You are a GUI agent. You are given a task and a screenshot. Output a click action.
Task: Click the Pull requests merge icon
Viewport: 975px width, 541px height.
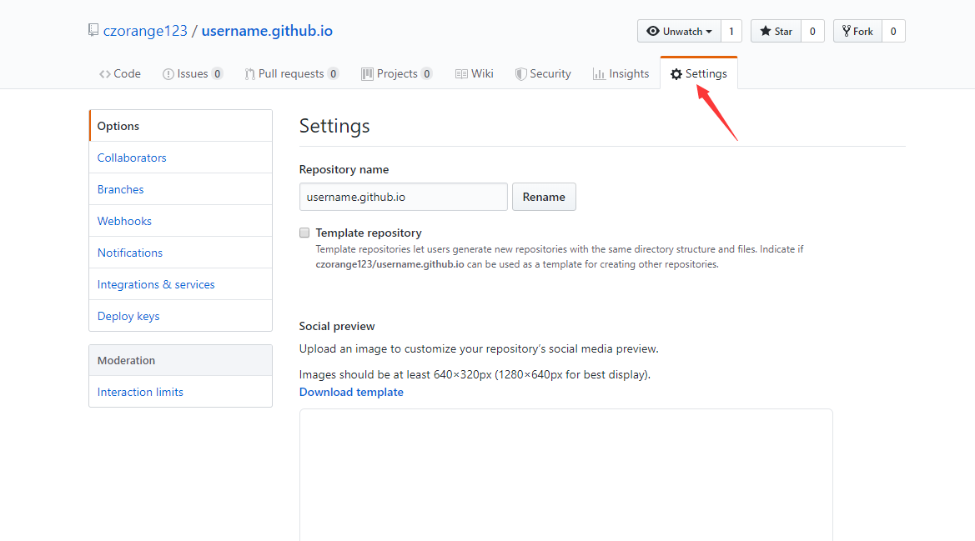249,74
